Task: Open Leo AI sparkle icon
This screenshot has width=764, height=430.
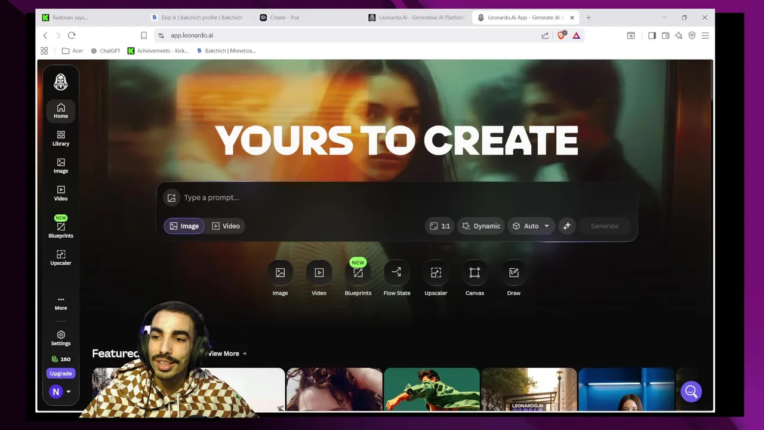Action: point(679,35)
